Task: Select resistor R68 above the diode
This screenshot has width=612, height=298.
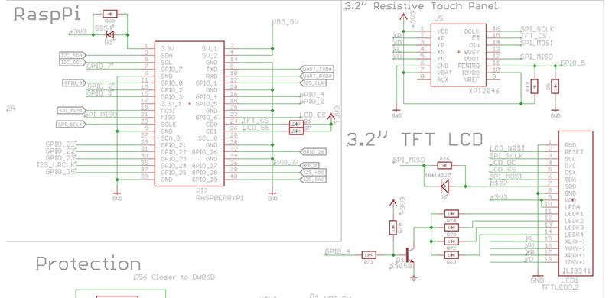Action: (109, 15)
